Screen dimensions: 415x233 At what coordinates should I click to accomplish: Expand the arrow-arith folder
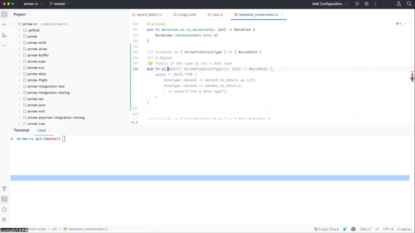pos(19,43)
